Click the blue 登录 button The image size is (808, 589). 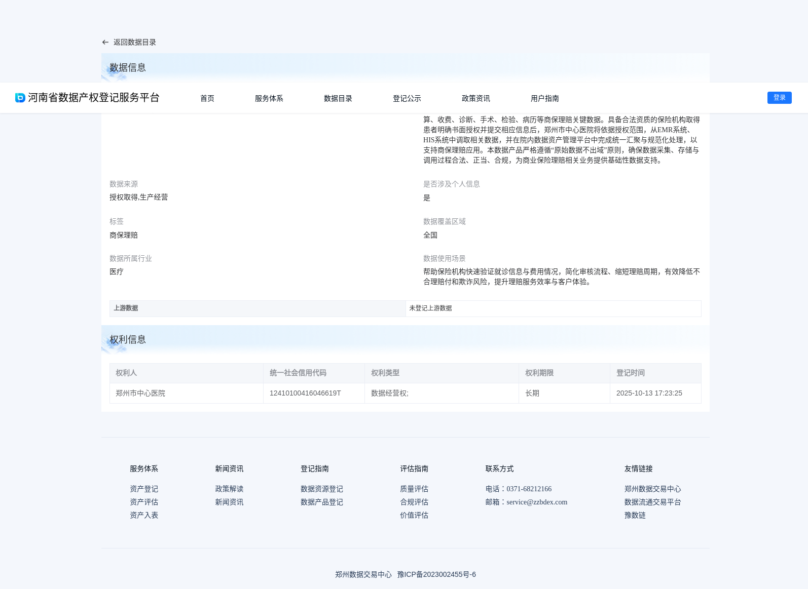[780, 98]
